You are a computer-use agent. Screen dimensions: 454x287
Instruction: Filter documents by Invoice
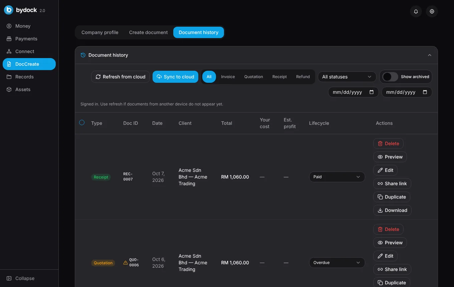point(228,77)
